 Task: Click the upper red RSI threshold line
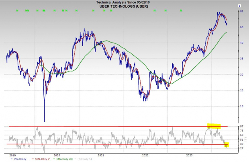coord(120,127)
